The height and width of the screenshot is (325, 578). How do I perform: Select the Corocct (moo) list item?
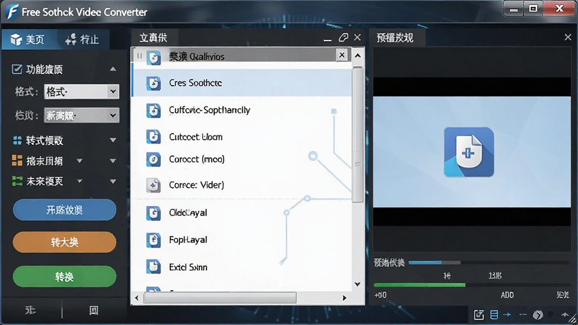[242, 159]
